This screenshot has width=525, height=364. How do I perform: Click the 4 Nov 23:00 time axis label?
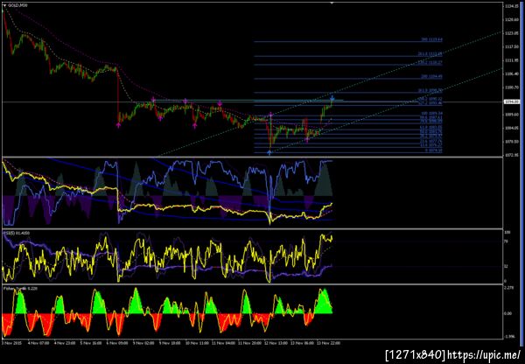(66, 343)
